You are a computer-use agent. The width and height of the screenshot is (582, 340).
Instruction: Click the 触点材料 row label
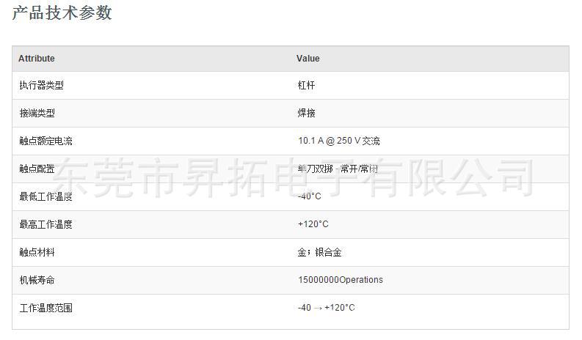click(37, 252)
